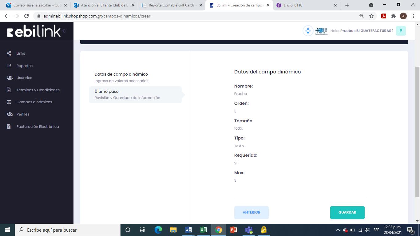This screenshot has height=236, width=420.
Task: Switch to the Envío: 6110 browser tab
Action: [x=307, y=5]
